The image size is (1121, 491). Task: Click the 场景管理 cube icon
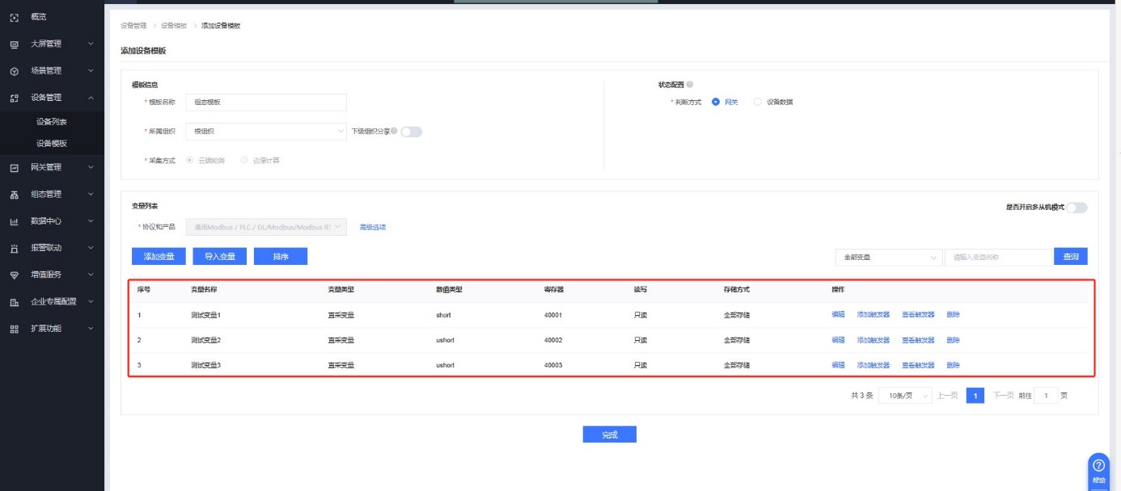14,71
